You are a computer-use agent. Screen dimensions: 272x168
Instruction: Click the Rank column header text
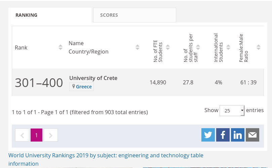(x=21, y=48)
